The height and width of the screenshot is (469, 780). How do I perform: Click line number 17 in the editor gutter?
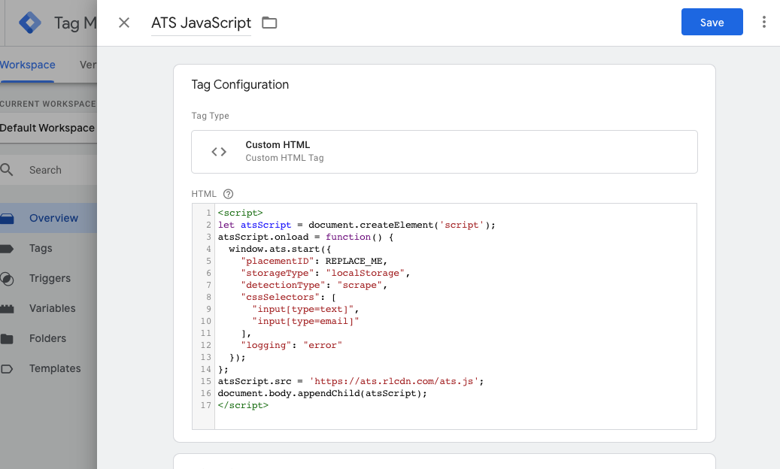point(206,405)
